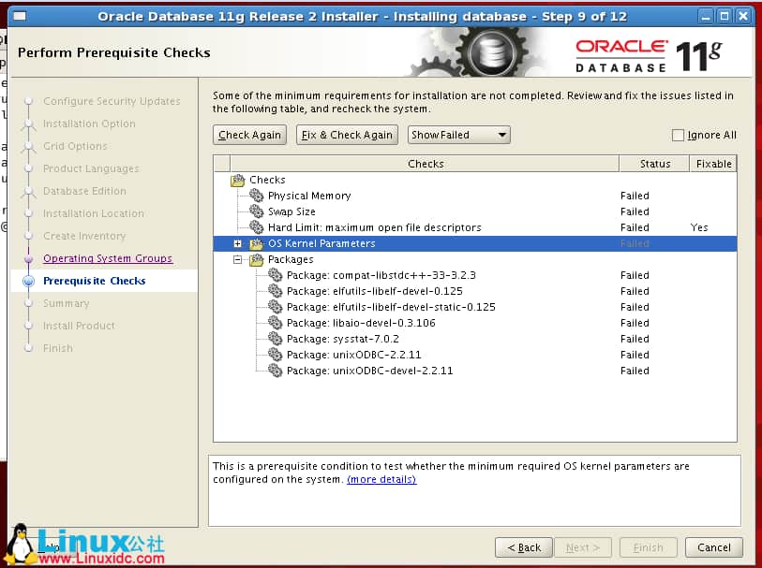Go to Operating System Groups step
Screen dimensions: 762x568
[x=108, y=258]
